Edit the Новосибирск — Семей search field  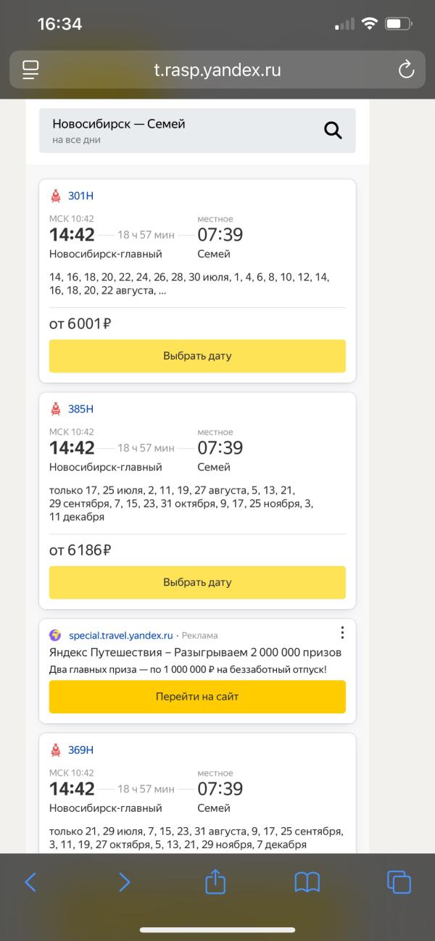tap(197, 130)
